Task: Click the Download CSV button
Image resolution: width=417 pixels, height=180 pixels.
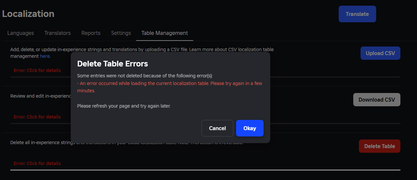Action: point(377,100)
